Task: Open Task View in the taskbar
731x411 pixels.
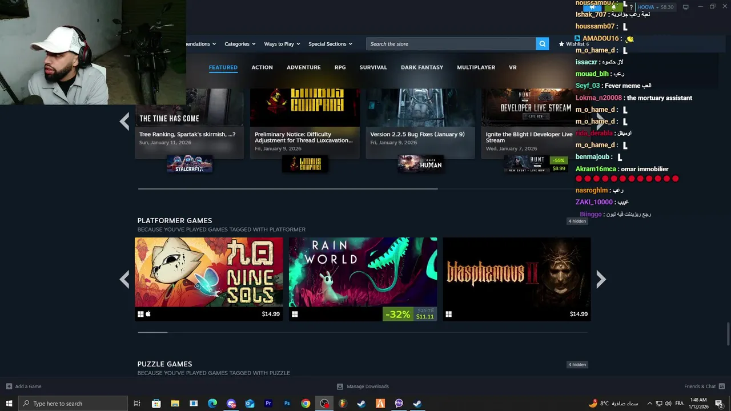Action: pyautogui.click(x=137, y=404)
